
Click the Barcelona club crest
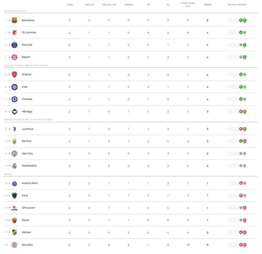[14, 20]
